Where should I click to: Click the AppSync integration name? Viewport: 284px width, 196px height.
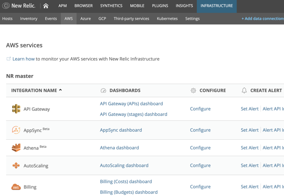coord(33,130)
